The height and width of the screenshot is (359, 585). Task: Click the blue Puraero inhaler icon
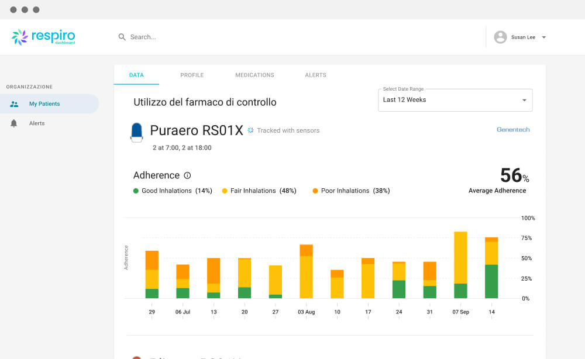click(136, 132)
